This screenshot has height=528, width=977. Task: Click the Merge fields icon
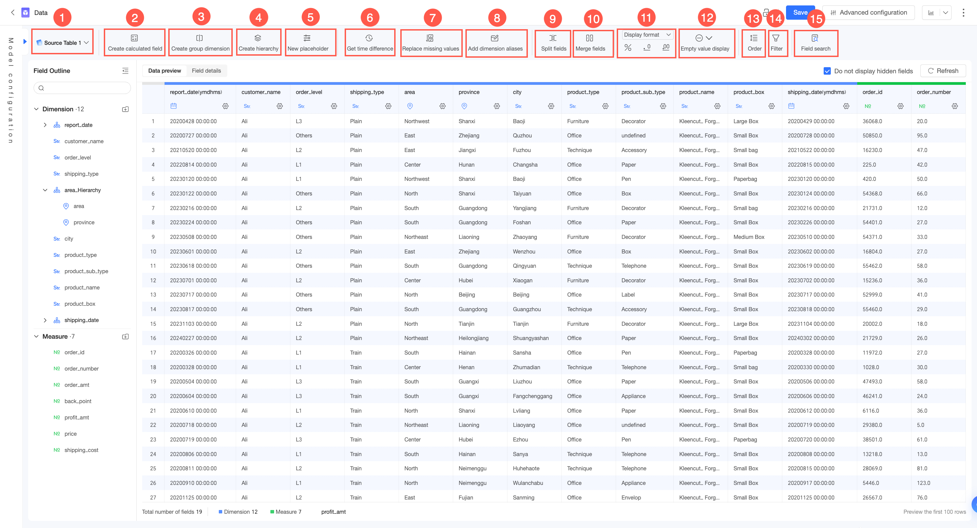point(589,38)
